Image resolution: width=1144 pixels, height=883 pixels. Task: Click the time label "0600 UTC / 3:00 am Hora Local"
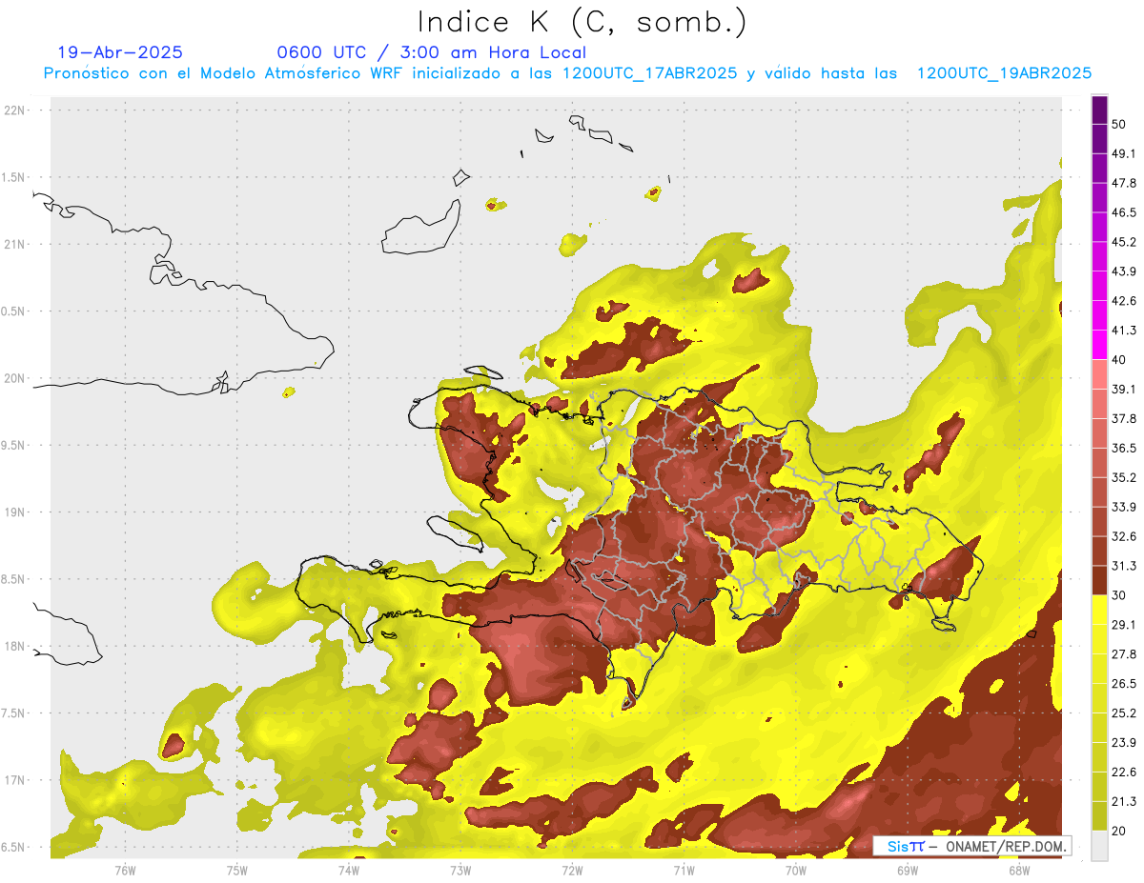(x=431, y=52)
